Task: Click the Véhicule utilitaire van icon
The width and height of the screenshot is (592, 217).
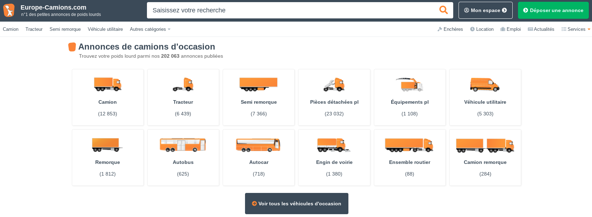Action: pos(485,85)
